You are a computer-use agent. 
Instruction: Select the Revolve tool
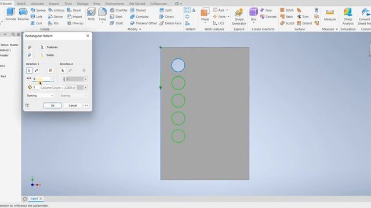pos(23,14)
